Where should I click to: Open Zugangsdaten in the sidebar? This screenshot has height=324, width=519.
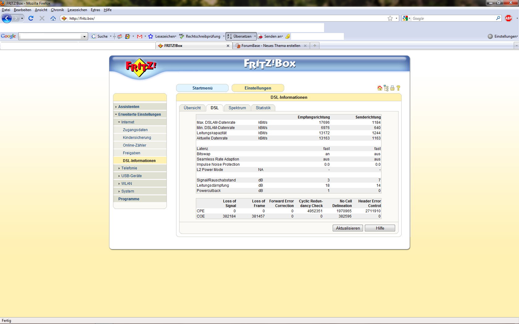pos(135,130)
